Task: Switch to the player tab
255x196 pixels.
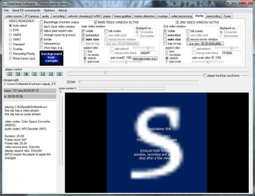Action: 107,16
